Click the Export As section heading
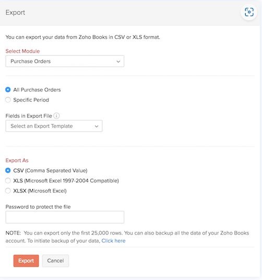 tap(17, 160)
